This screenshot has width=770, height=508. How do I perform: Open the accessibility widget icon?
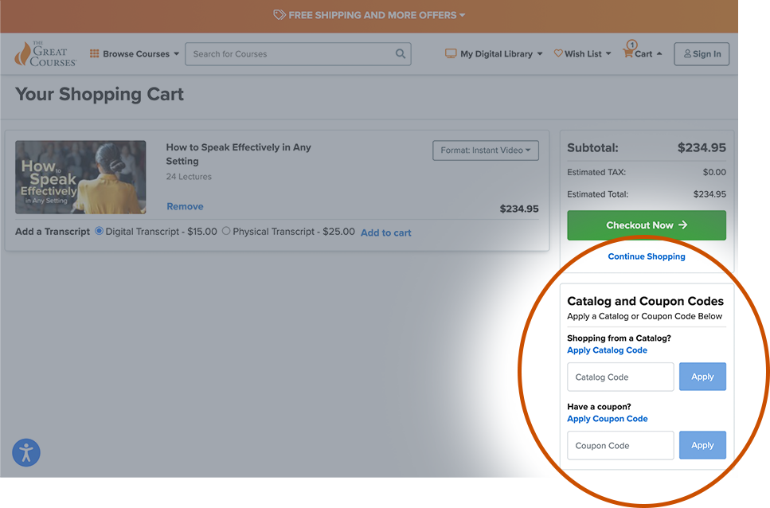[x=25, y=452]
